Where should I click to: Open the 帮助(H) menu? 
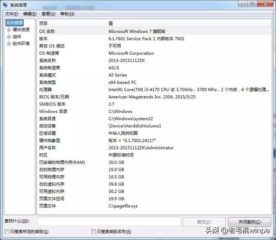pyautogui.click(x=67, y=14)
